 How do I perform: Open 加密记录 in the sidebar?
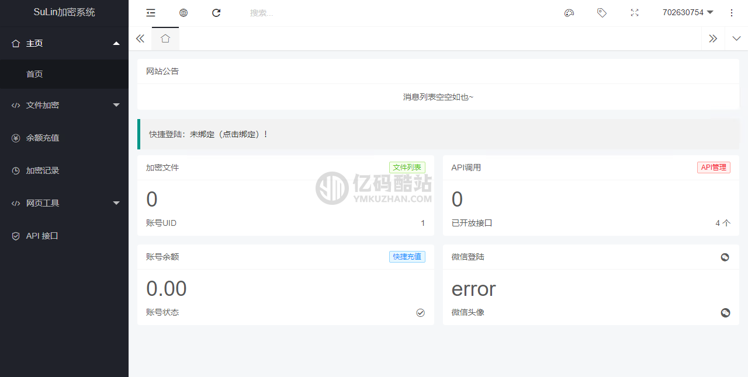point(64,170)
